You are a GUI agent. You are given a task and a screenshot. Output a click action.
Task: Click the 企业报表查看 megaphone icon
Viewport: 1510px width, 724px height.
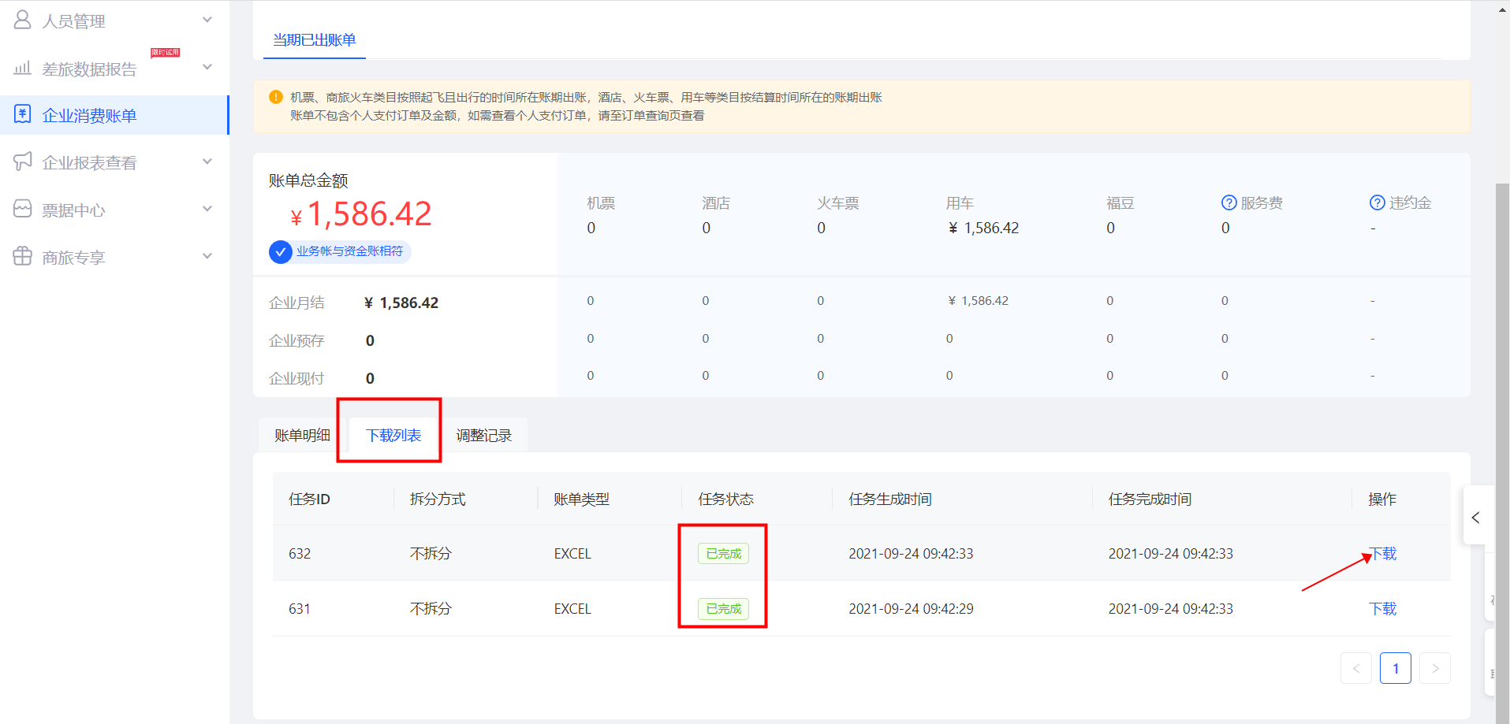23,162
